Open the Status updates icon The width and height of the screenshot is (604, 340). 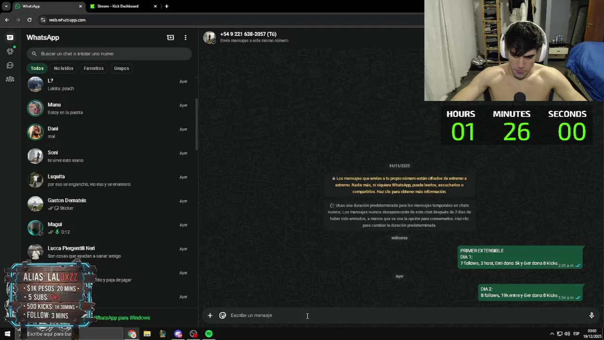pos(10,51)
